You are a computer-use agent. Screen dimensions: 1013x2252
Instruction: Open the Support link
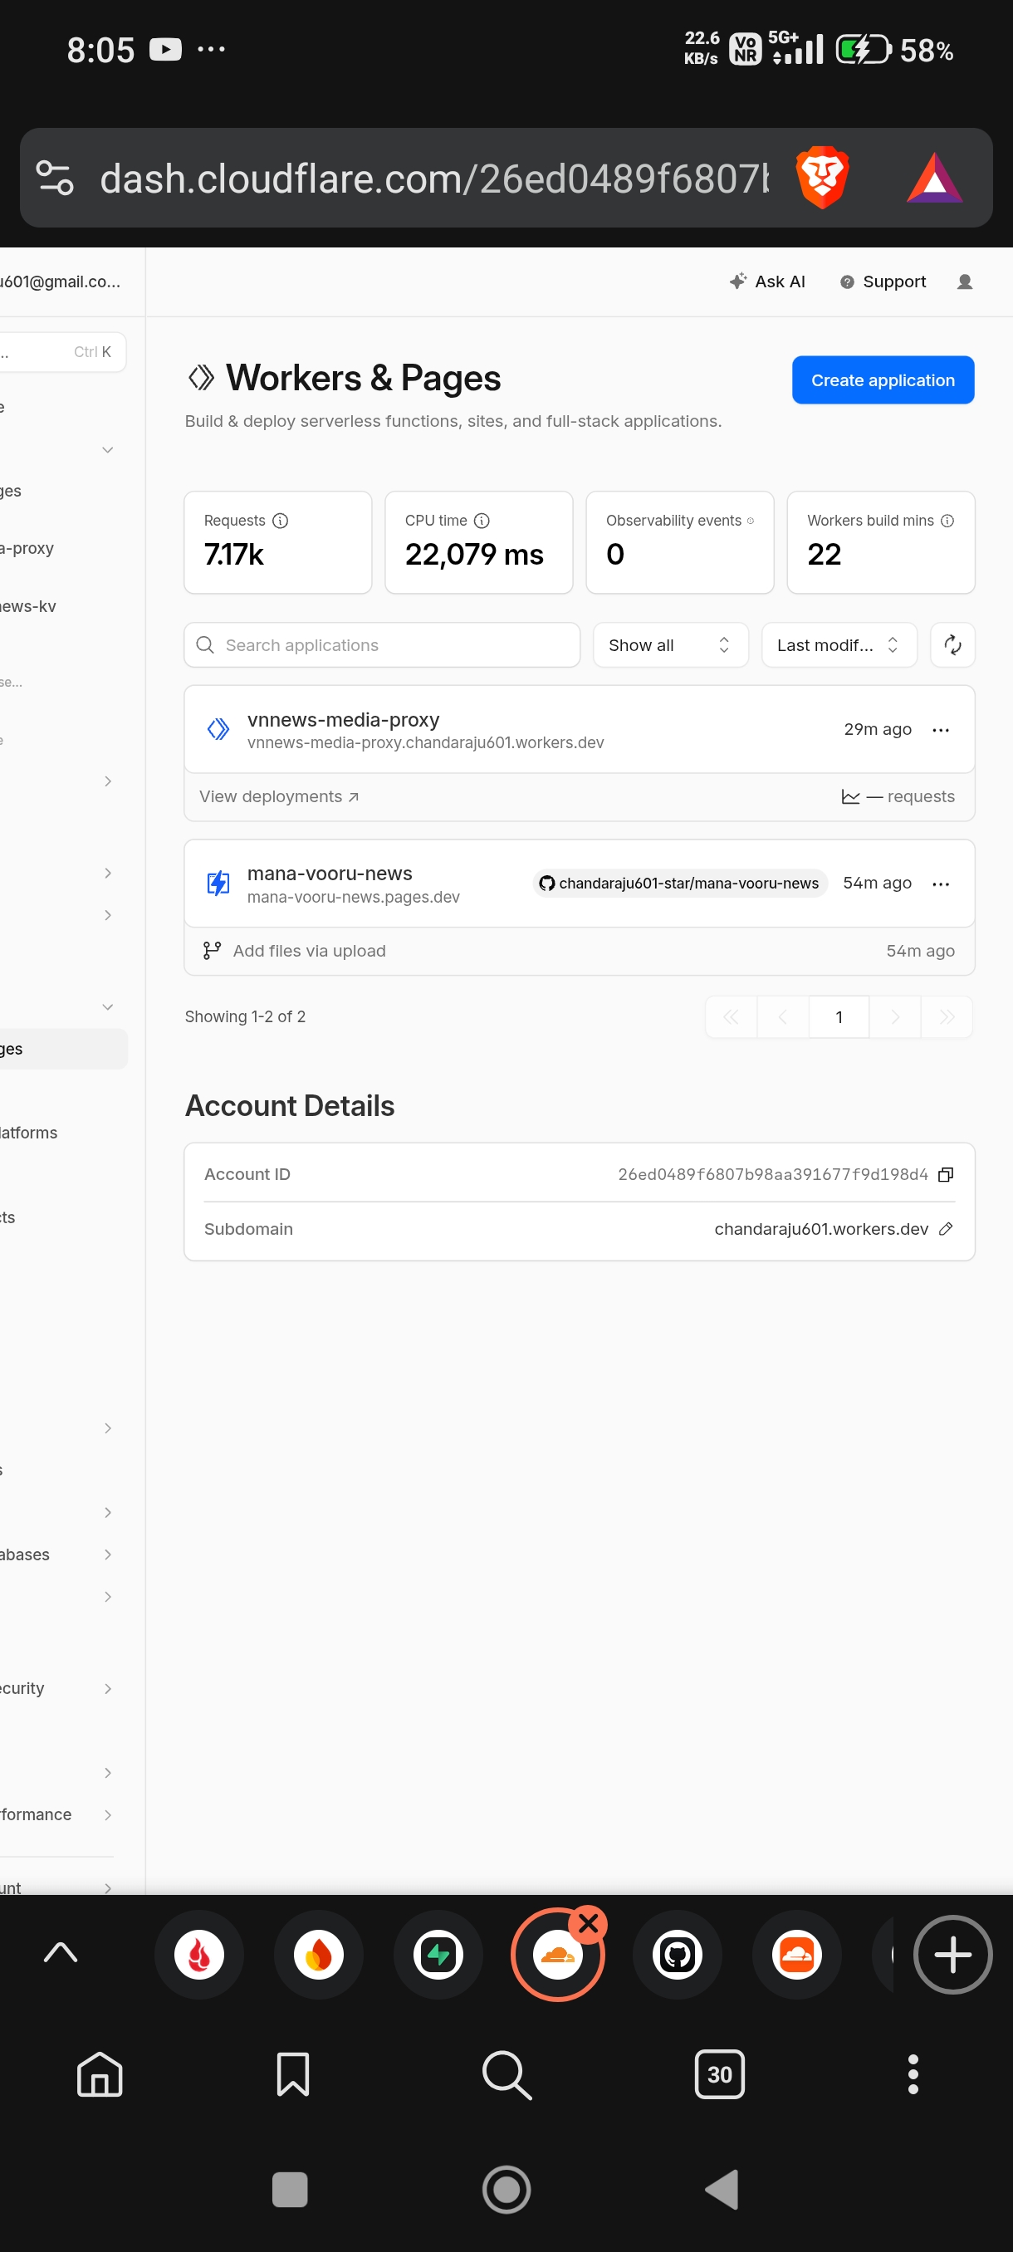point(883,281)
